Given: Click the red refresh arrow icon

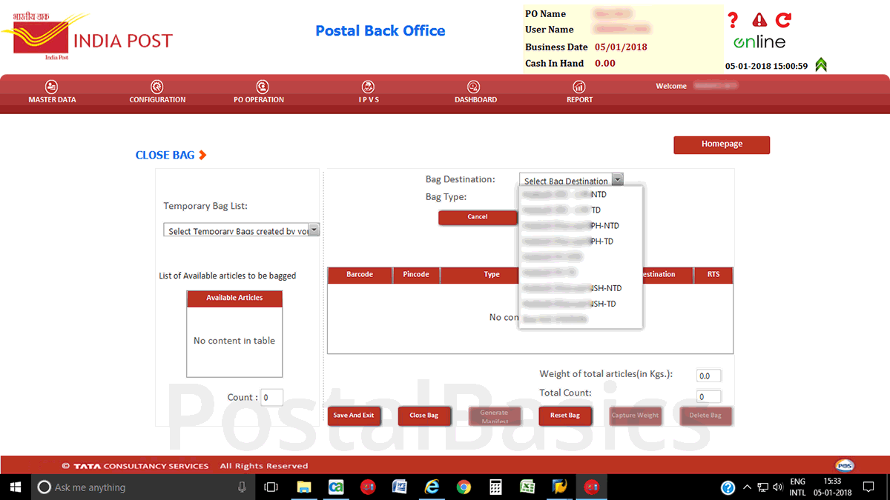Looking at the screenshot, I should [x=783, y=20].
